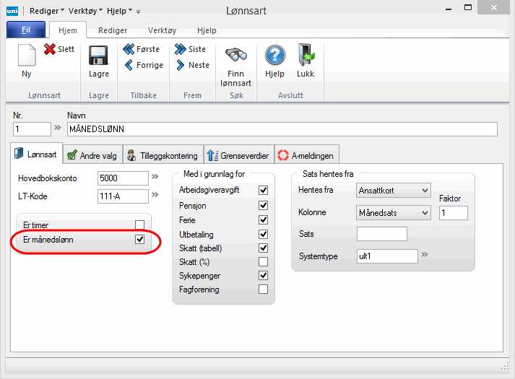Expand the Rediger menu in title bar
Viewport: 515px width, 379px height.
(46, 11)
